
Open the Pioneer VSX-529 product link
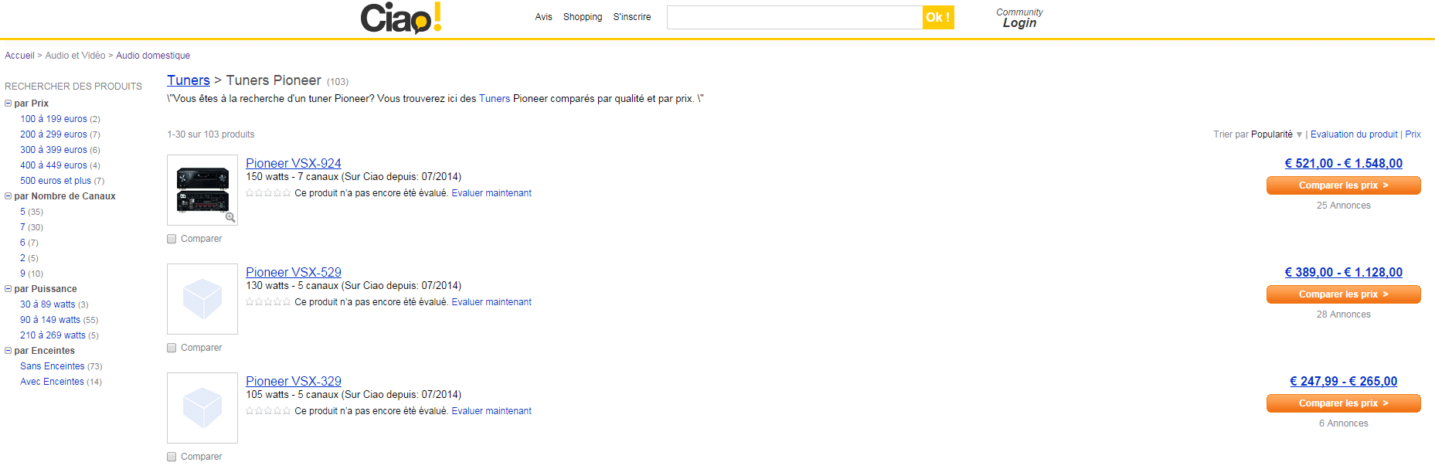[x=294, y=272]
